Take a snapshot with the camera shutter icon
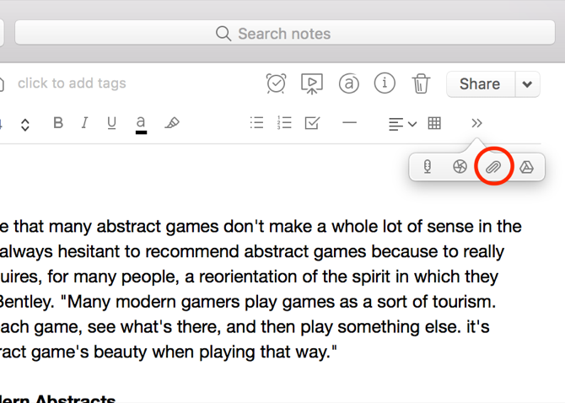The height and width of the screenshot is (403, 565). [460, 167]
